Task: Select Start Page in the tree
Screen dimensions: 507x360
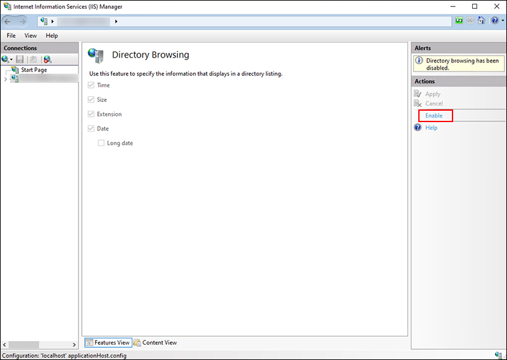Action: (34, 70)
